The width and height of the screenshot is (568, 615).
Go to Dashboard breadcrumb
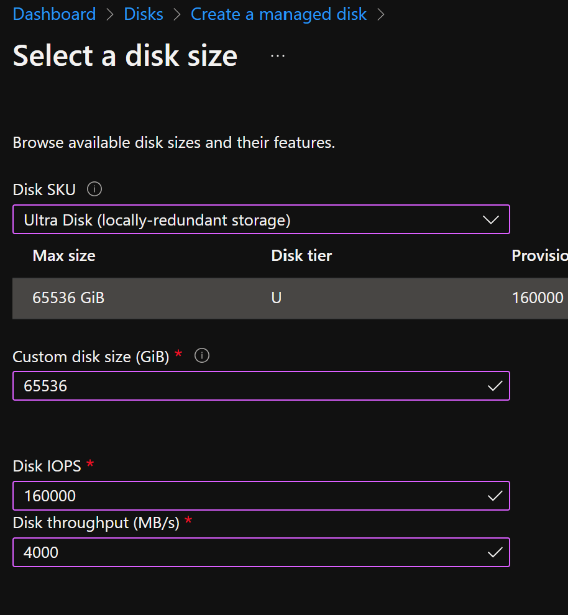pyautogui.click(x=54, y=14)
